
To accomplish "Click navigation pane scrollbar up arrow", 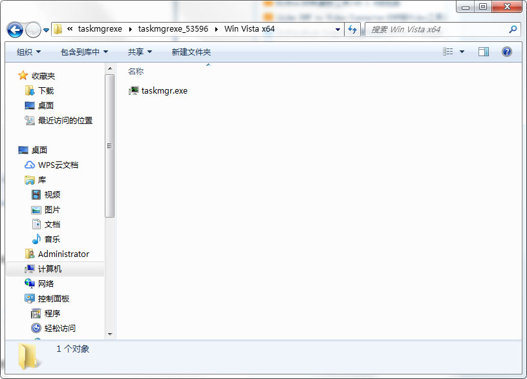I will pyautogui.click(x=109, y=68).
